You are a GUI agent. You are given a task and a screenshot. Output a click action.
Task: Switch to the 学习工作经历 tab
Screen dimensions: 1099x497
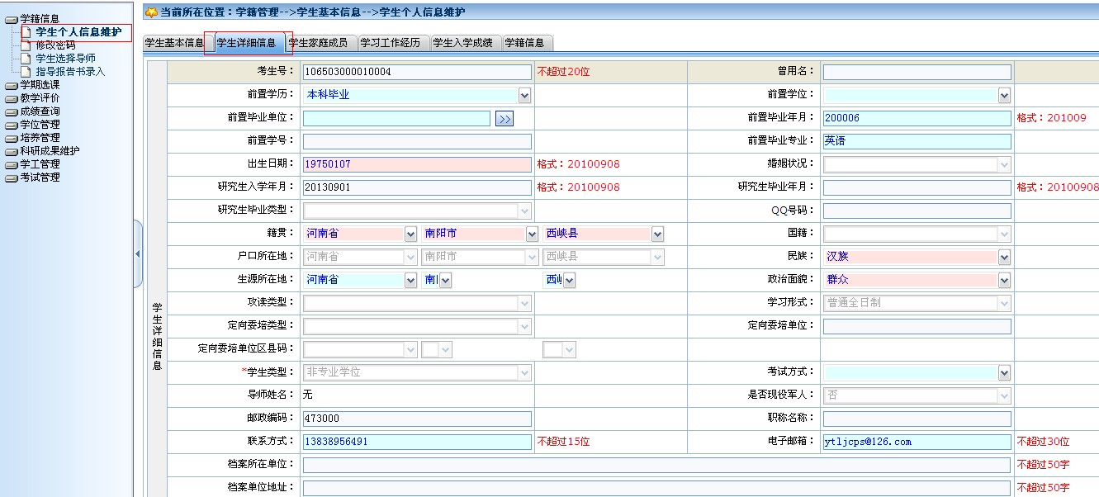(x=390, y=43)
